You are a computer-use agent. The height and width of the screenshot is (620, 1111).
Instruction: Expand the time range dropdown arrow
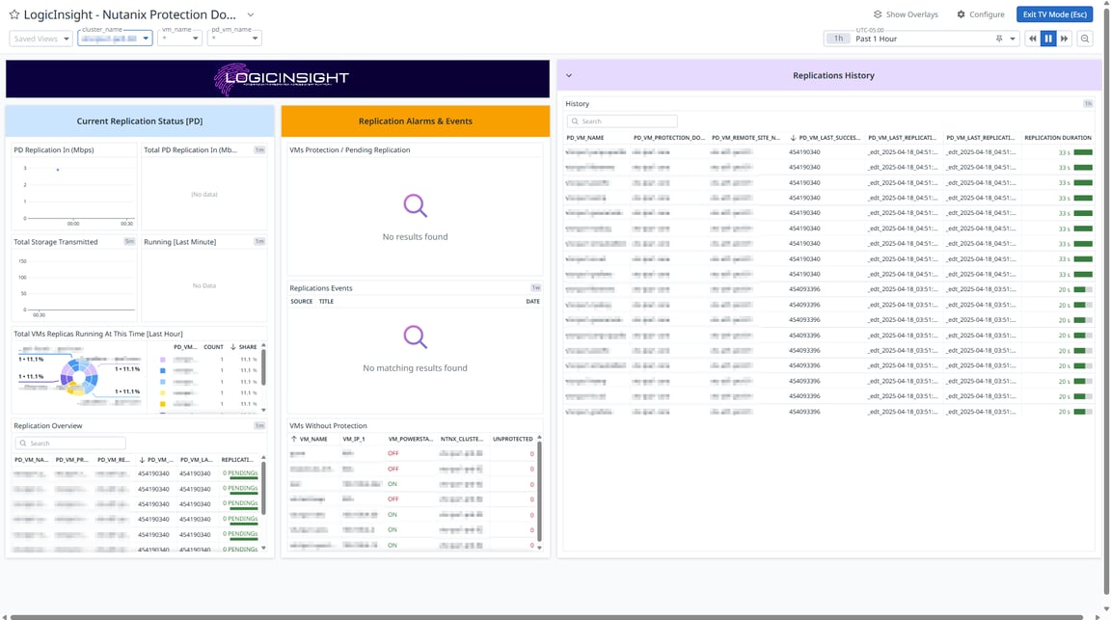1013,39
